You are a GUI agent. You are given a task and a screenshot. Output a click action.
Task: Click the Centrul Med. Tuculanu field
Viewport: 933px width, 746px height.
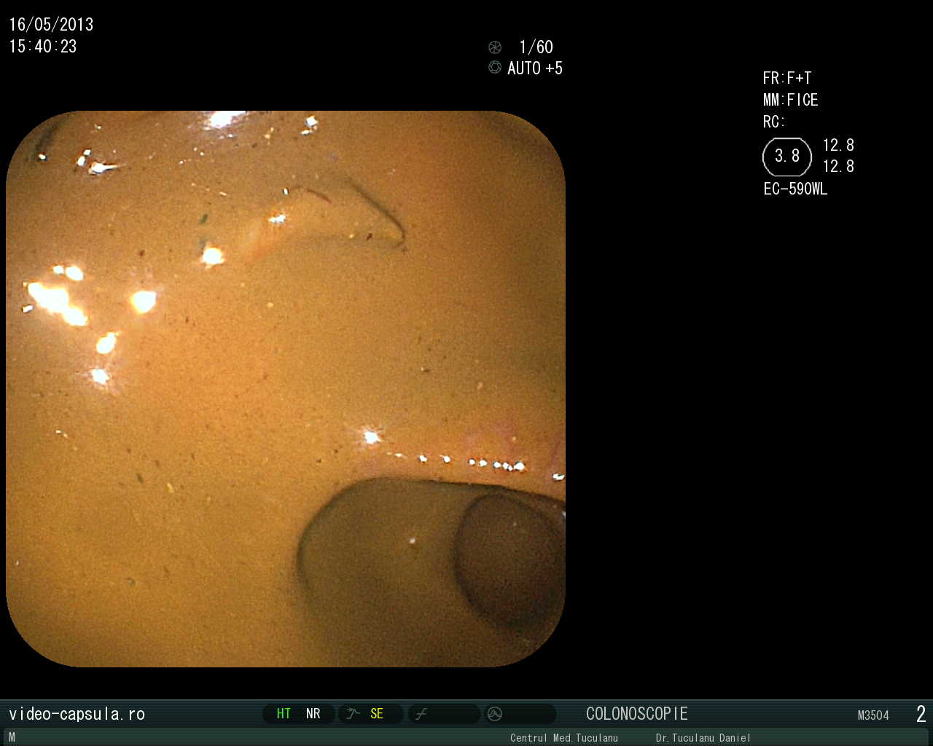tap(563, 738)
